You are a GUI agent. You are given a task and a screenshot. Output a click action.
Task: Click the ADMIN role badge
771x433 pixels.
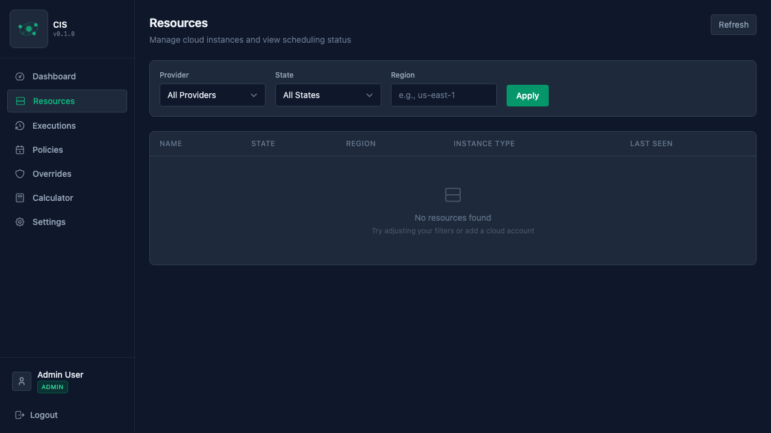(52, 387)
